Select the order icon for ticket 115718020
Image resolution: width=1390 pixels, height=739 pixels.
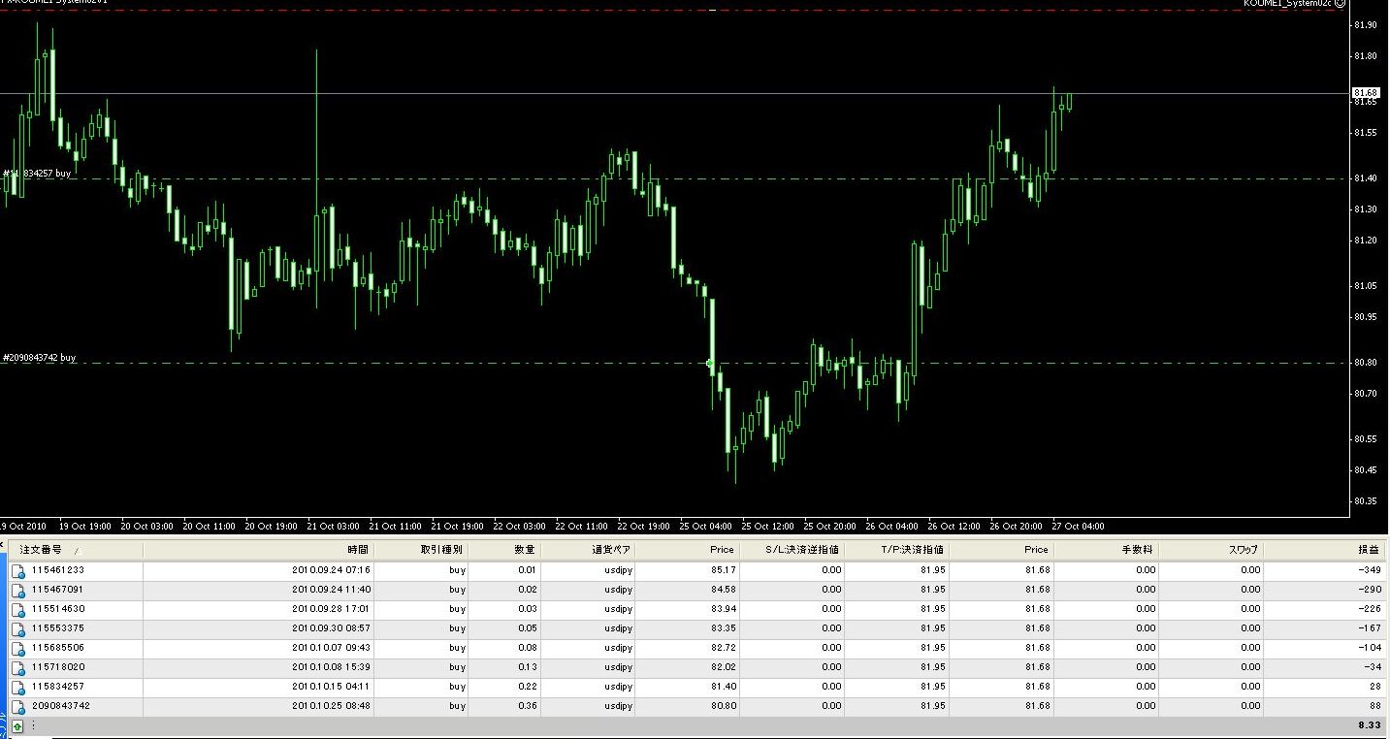click(17, 667)
